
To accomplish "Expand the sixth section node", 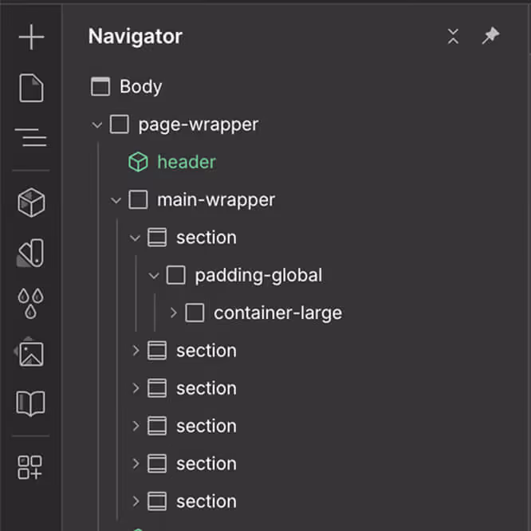I will (136, 501).
